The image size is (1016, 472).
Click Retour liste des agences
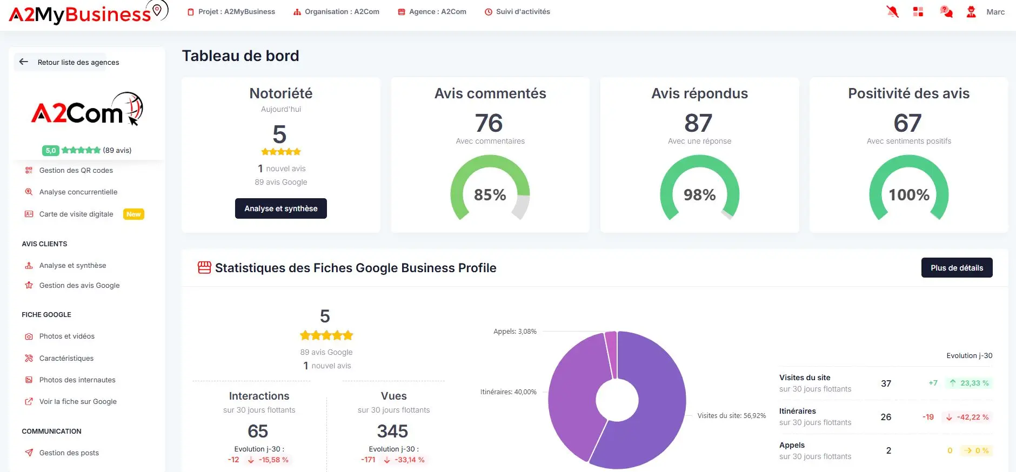[x=78, y=62]
